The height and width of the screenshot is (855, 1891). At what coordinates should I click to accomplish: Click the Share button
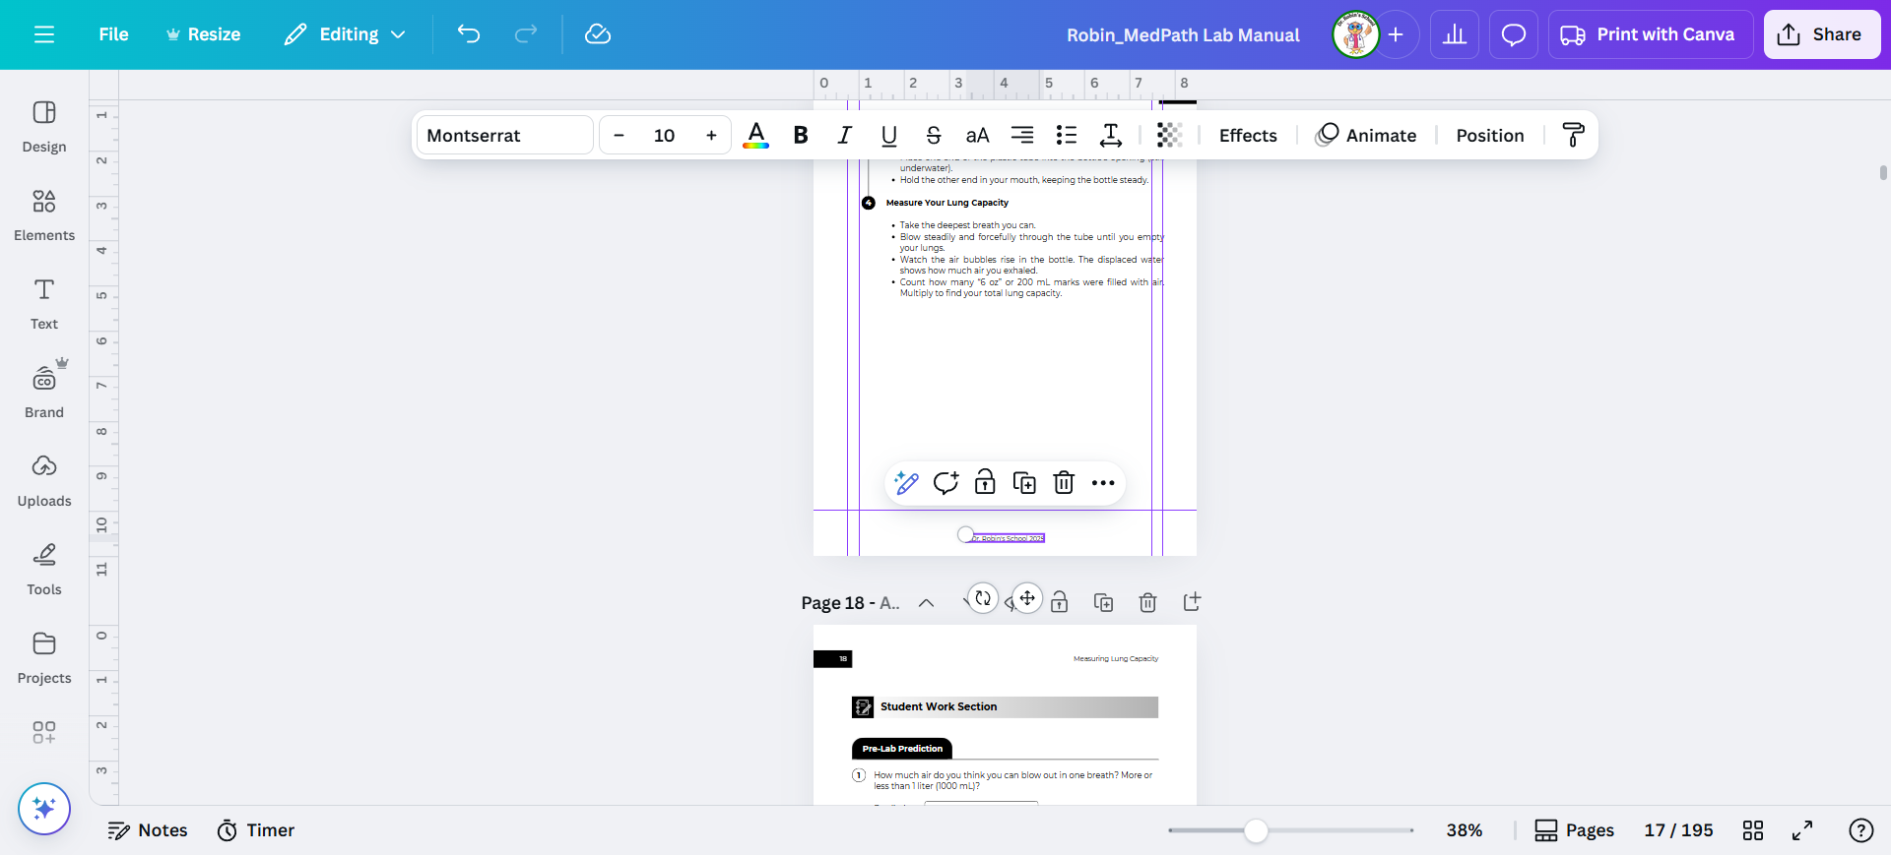[1821, 34]
